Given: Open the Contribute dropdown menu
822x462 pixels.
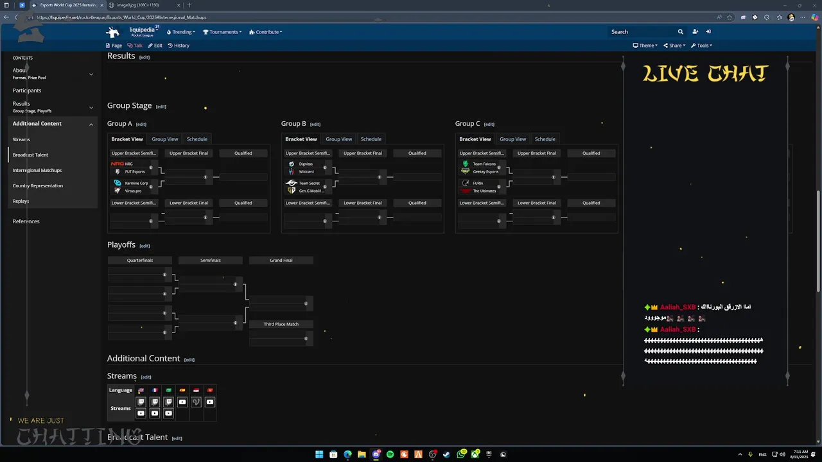Looking at the screenshot, I should (x=266, y=31).
